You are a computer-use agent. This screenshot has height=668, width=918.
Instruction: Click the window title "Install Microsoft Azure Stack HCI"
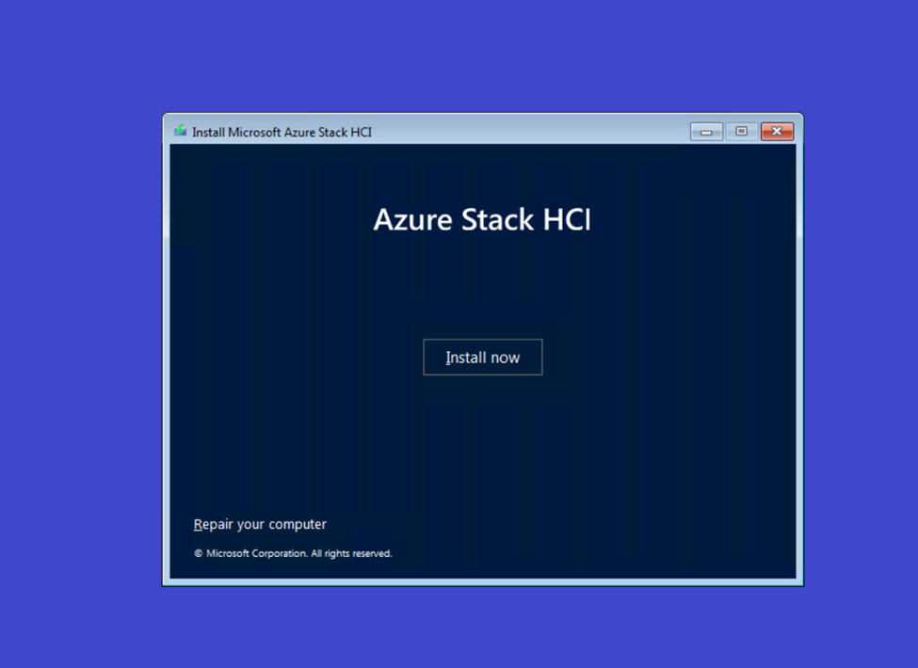(x=282, y=133)
